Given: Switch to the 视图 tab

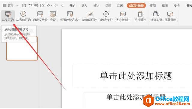Looking at the screenshot, I should (165, 5).
